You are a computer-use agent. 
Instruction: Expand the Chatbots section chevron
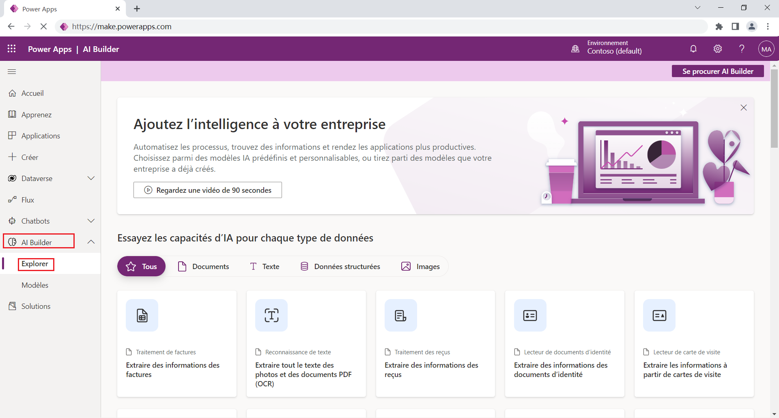91,221
